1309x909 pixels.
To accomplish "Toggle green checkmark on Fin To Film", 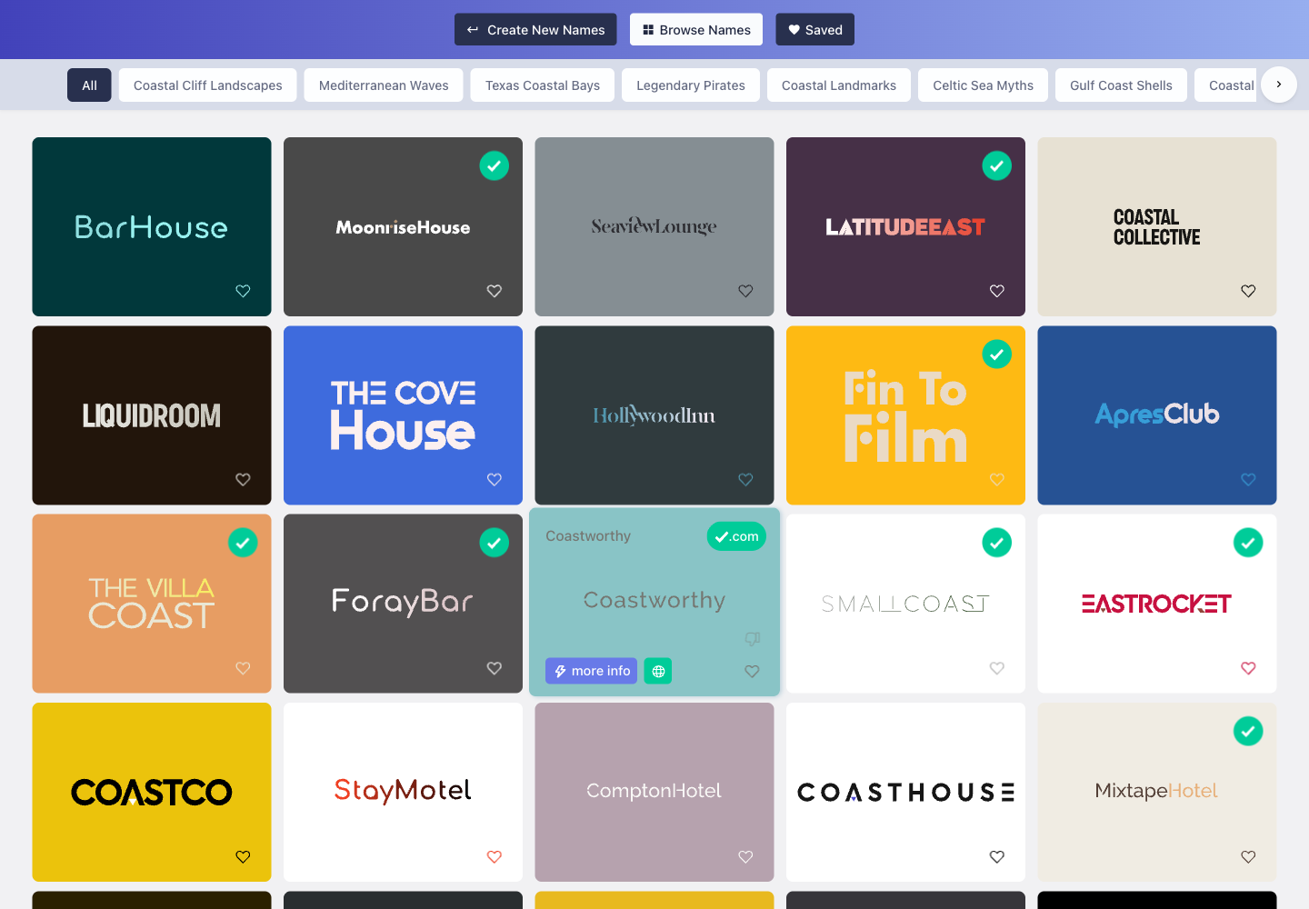I will click(997, 355).
